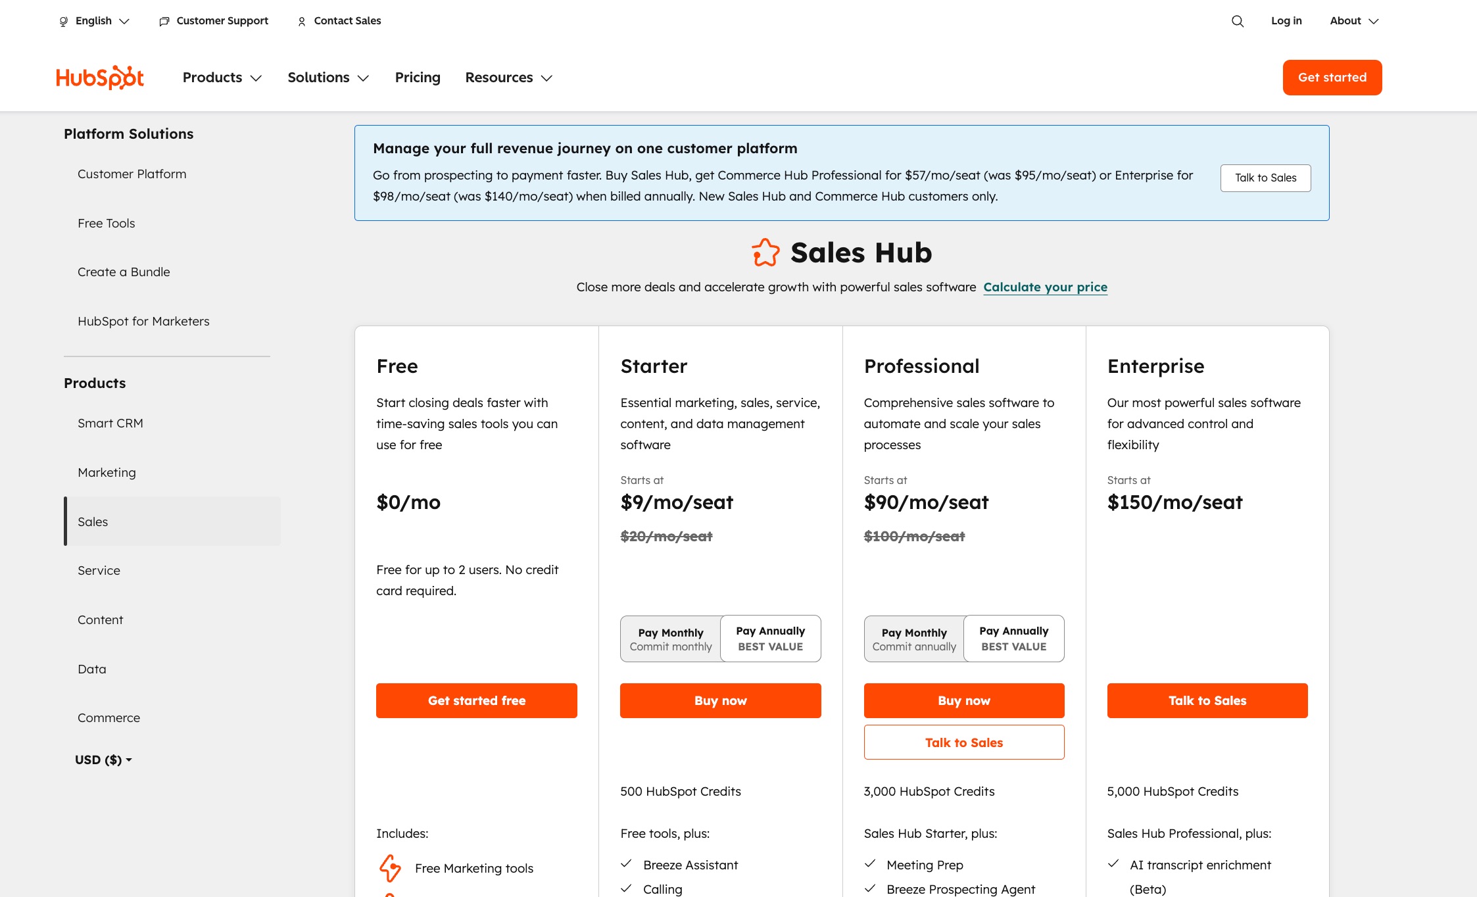The image size is (1477, 897).
Task: Select Service in the Products sidebar
Action: click(99, 570)
